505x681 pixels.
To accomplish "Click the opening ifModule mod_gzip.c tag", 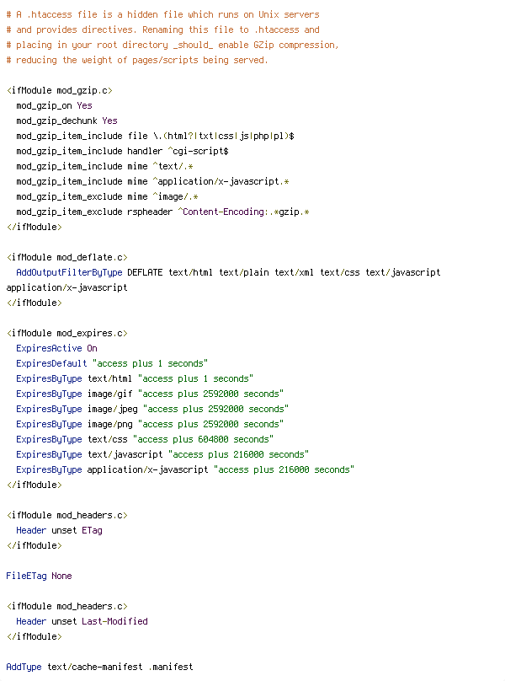I will (x=60, y=90).
